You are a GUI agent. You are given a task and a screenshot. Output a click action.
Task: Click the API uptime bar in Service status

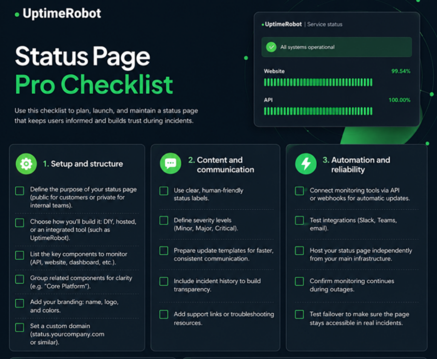[x=318, y=111]
